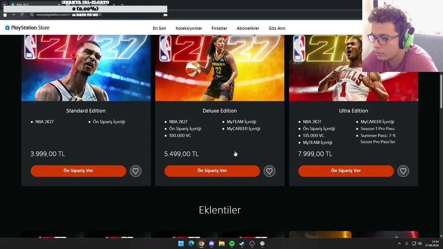Image resolution: width=443 pixels, height=249 pixels.
Task: Open Microsoft Edge from the taskbar
Action: [x=191, y=243]
